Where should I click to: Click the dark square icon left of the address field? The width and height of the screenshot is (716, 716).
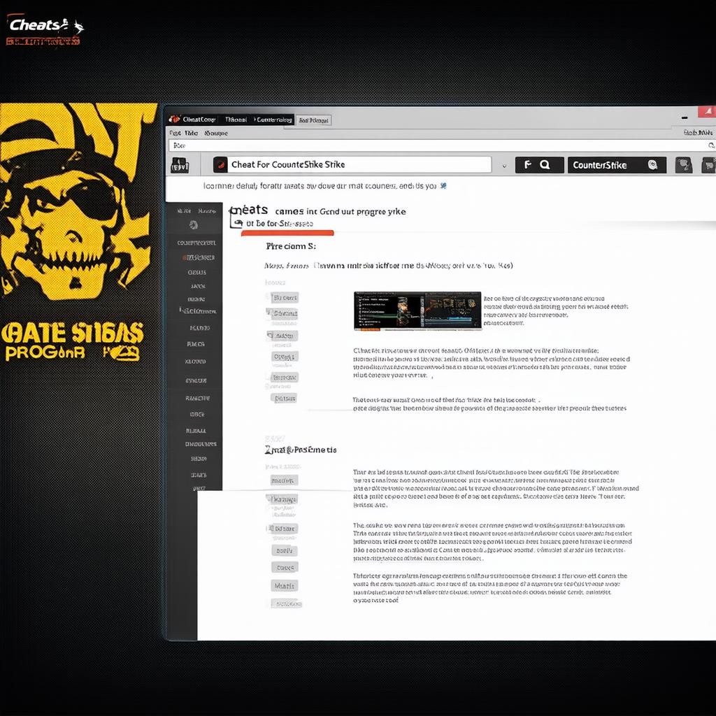pos(180,165)
